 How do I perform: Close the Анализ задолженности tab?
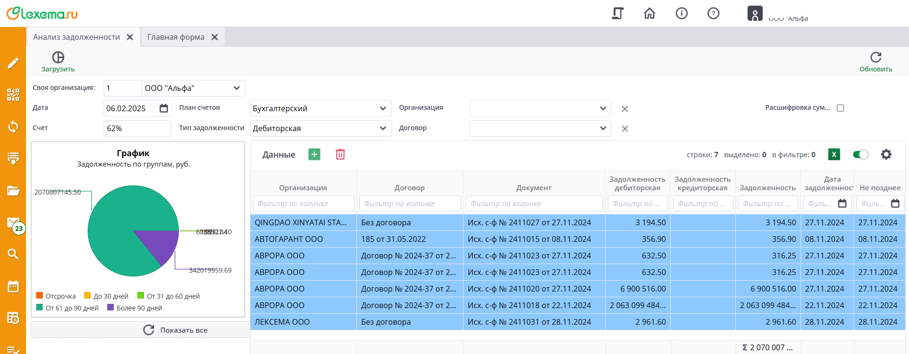pyautogui.click(x=130, y=37)
